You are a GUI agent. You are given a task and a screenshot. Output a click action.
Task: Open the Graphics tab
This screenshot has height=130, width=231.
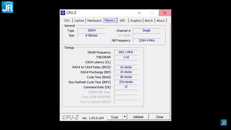tap(136, 21)
